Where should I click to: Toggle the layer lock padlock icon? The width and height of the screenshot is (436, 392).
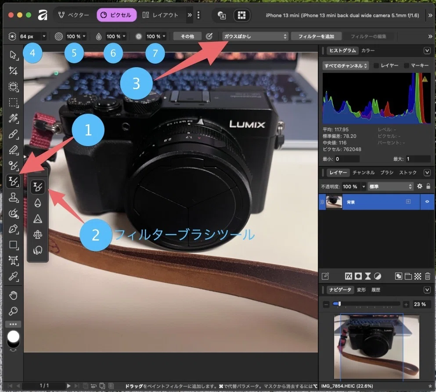pos(428,186)
